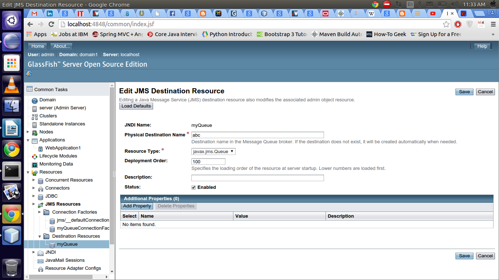Screen dimensions: 499x280
Task: Click the Clusters tree icon
Action: click(35, 116)
